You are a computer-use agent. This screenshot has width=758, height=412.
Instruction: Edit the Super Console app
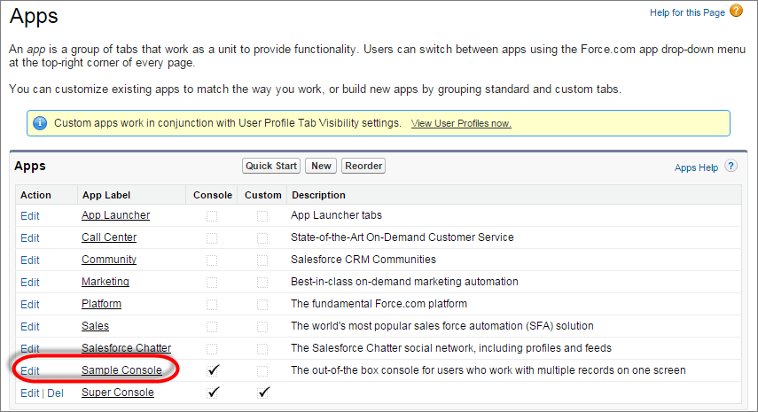coord(30,393)
